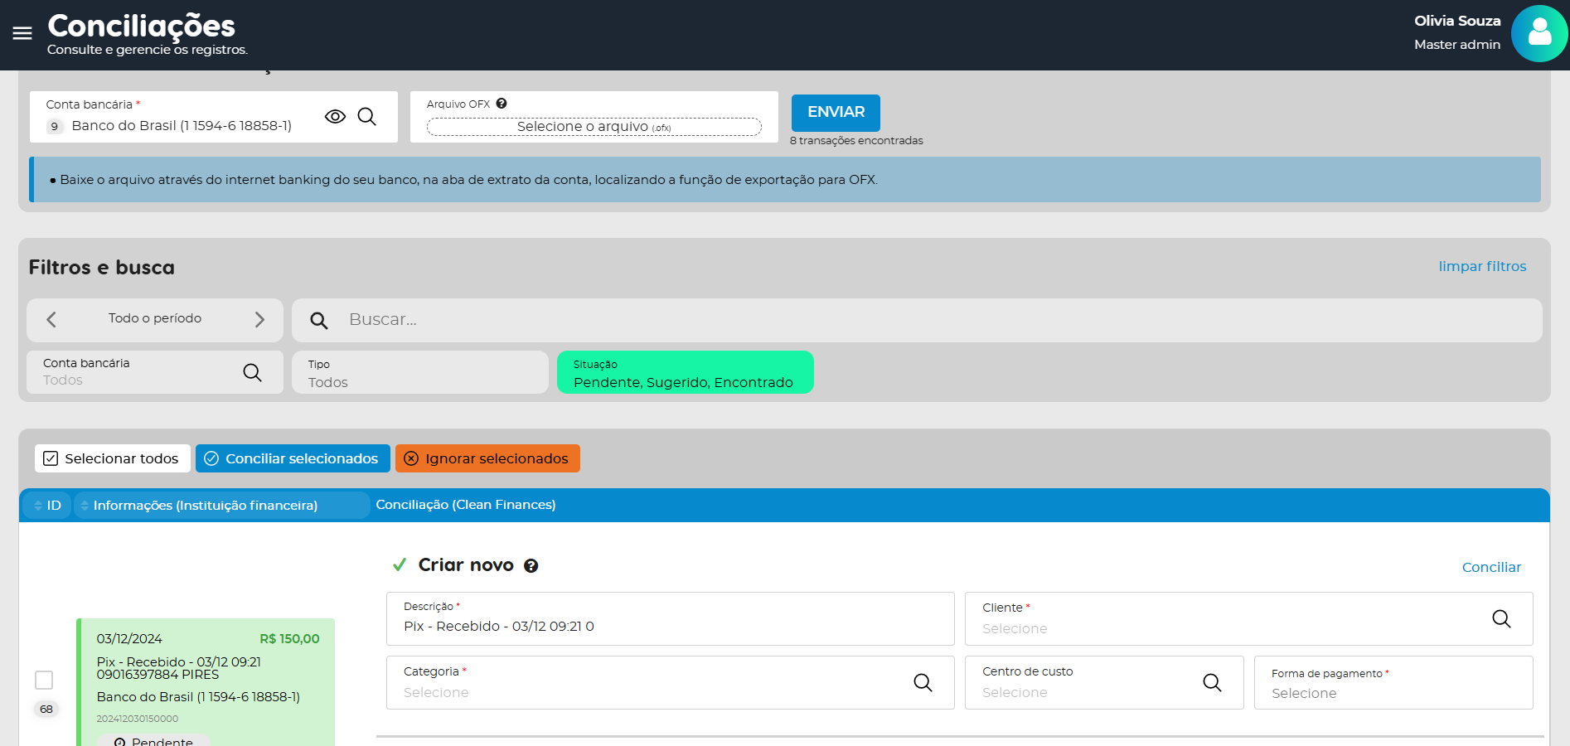Go to previous period with left chevron
The width and height of the screenshot is (1570, 746).
51,320
